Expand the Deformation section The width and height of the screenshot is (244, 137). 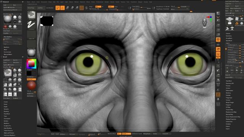[x=230, y=91]
